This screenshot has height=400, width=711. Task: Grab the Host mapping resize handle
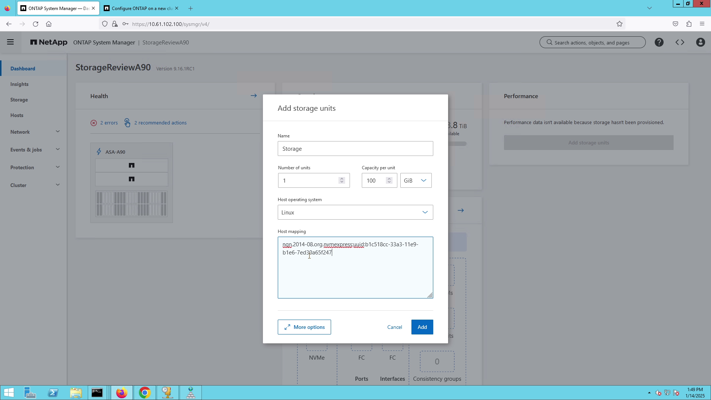coord(430,295)
